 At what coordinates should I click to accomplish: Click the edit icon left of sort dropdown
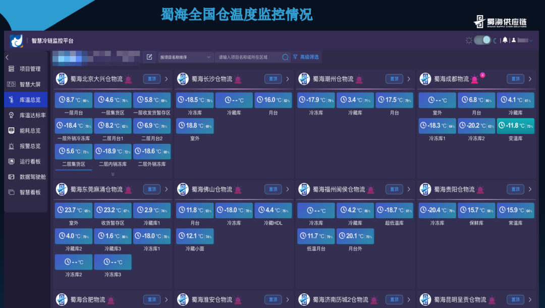pyautogui.click(x=149, y=57)
